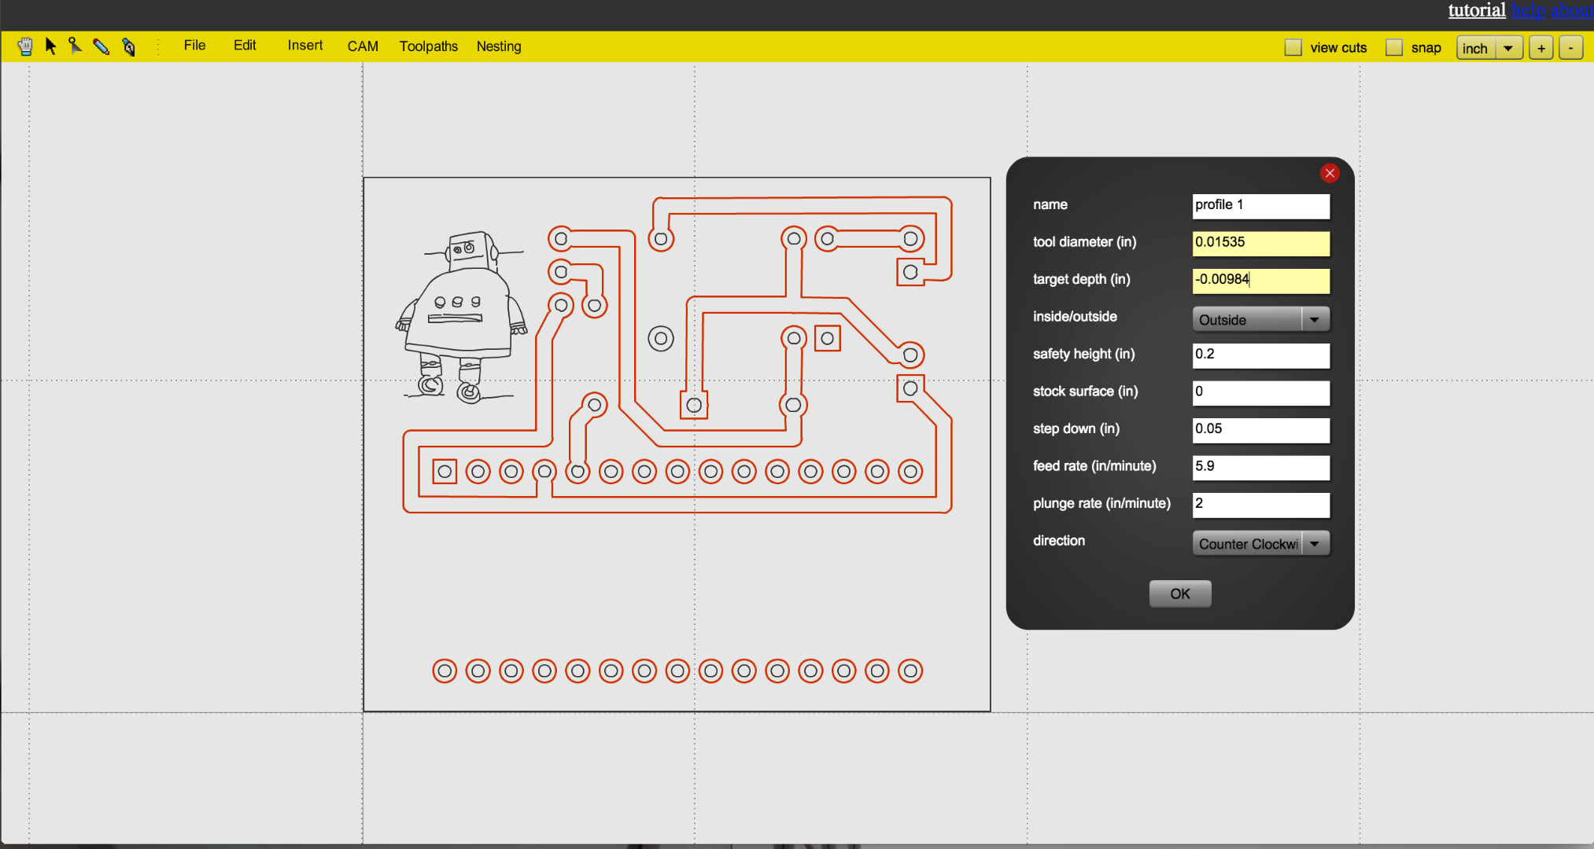Close the profile dialog with red X
This screenshot has height=849, width=1594.
pyautogui.click(x=1330, y=173)
